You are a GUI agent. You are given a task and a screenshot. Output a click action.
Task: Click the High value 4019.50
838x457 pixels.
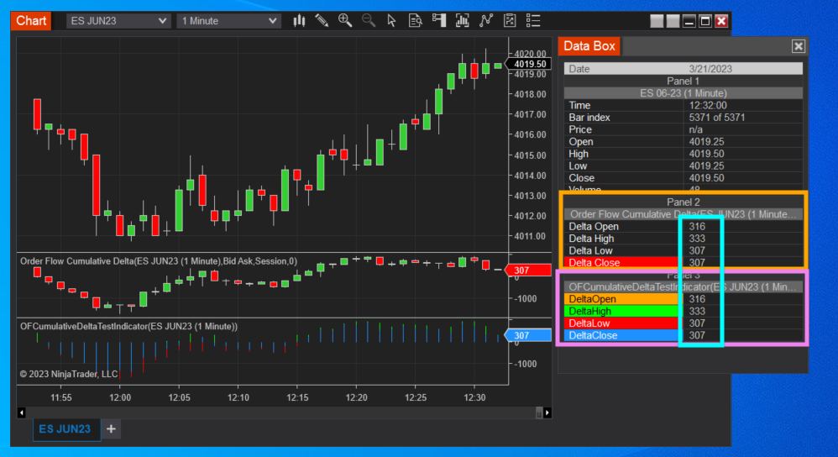[706, 154]
